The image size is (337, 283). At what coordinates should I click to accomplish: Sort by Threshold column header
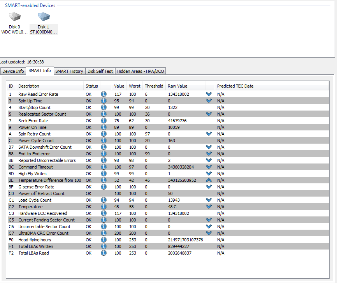point(154,86)
